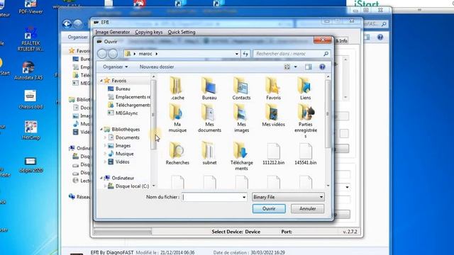Select Images library in navigation tree

coord(123,146)
